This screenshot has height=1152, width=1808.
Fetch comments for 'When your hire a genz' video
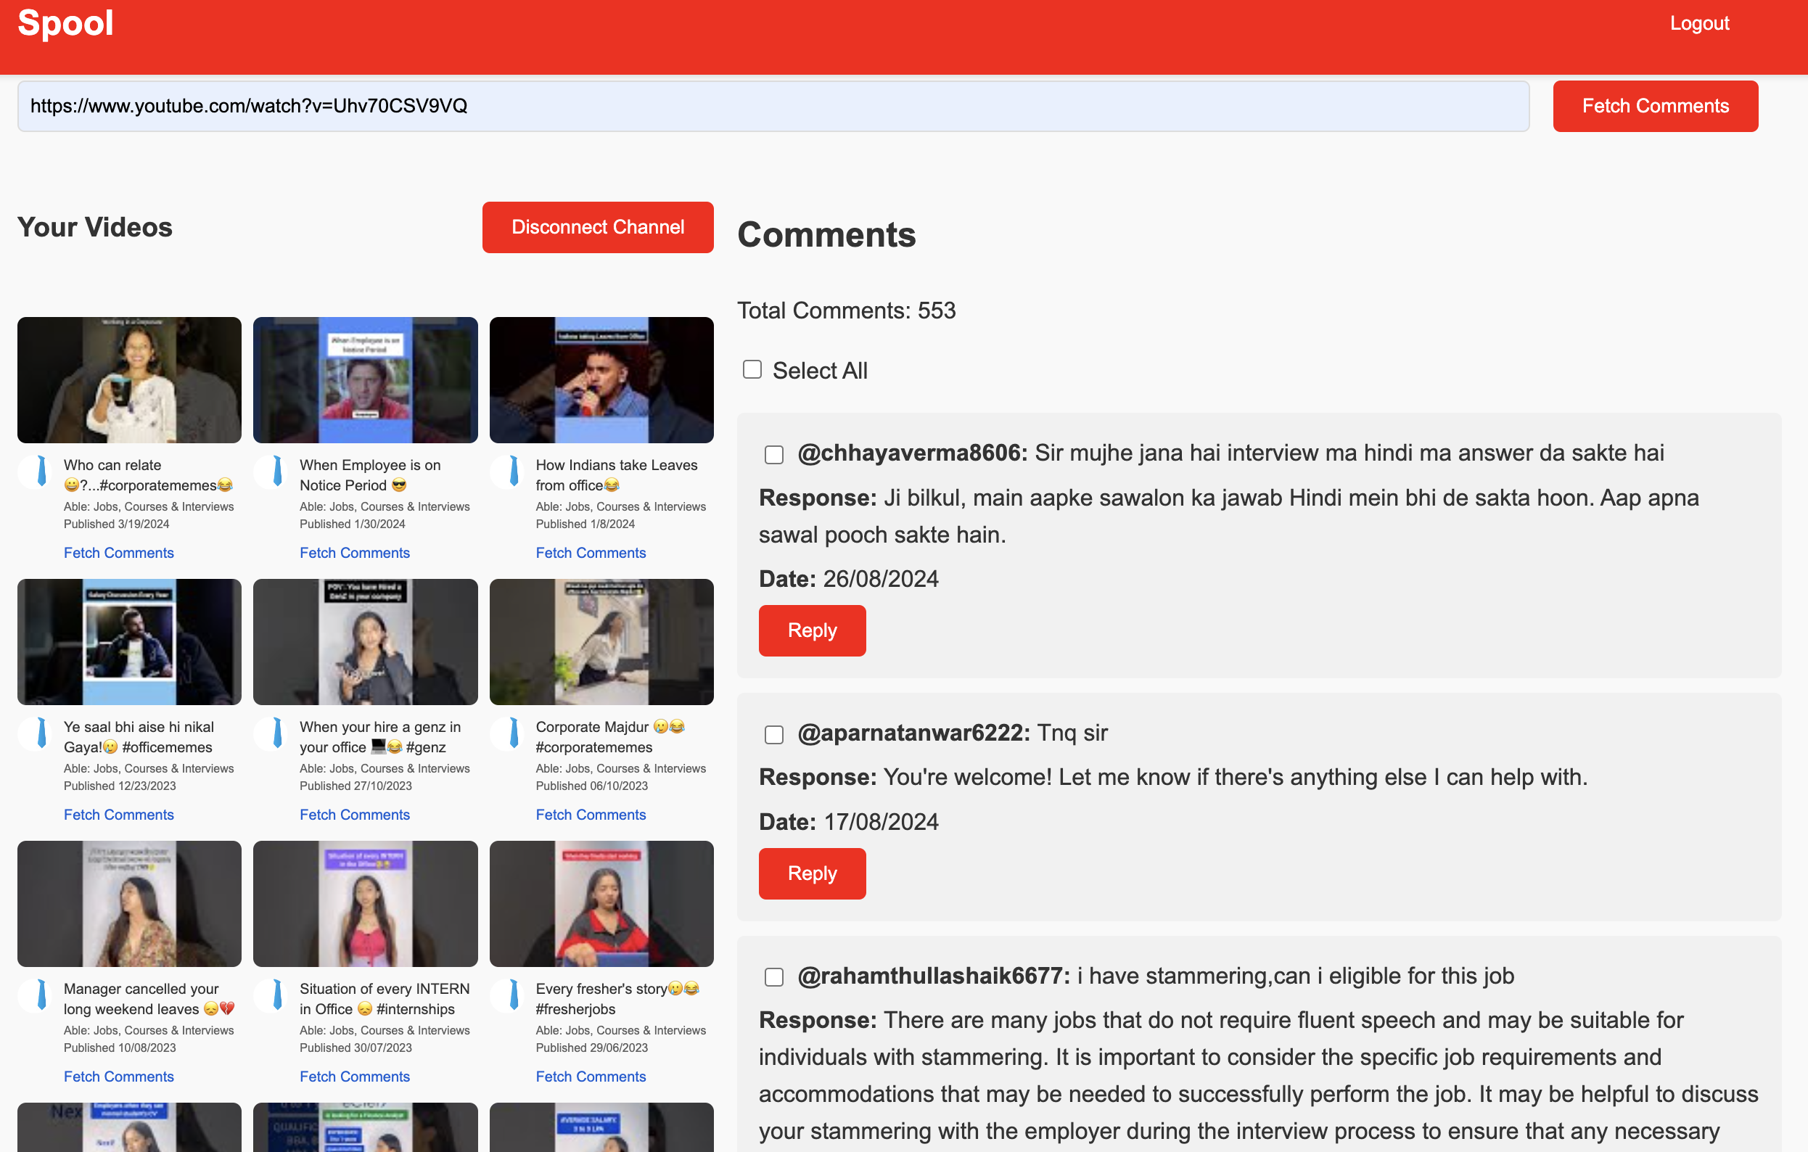pos(354,814)
